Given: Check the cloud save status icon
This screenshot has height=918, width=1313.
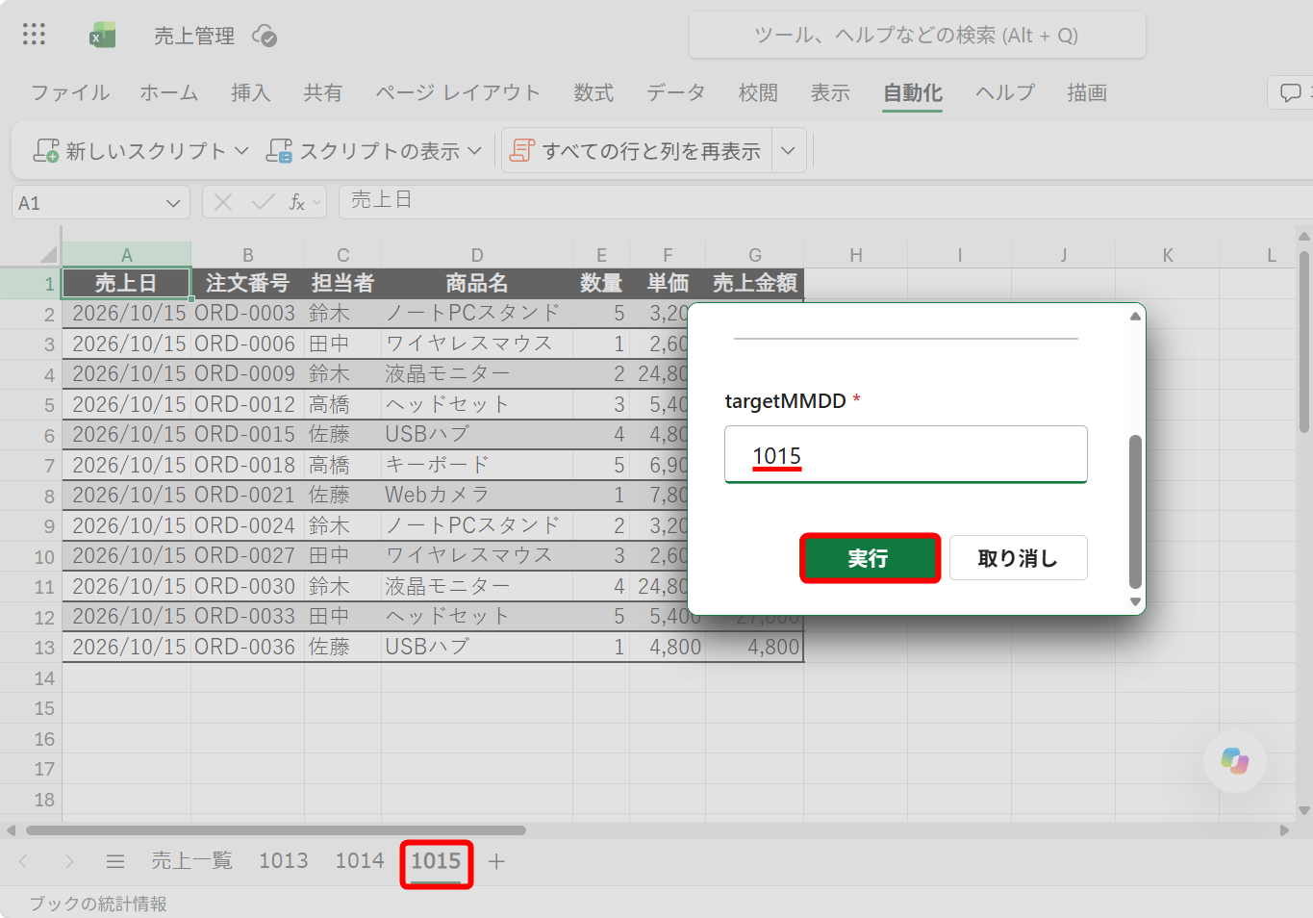Looking at the screenshot, I should pos(265,36).
